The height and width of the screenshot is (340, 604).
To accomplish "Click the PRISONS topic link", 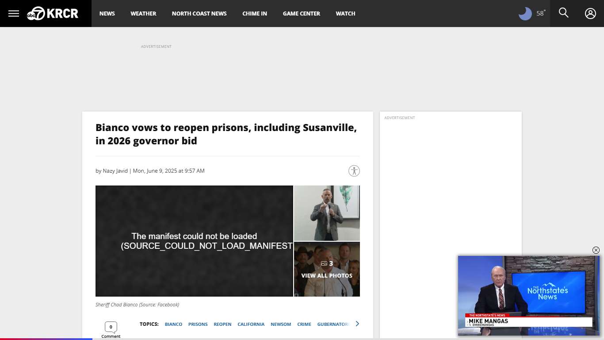I will click(x=198, y=324).
